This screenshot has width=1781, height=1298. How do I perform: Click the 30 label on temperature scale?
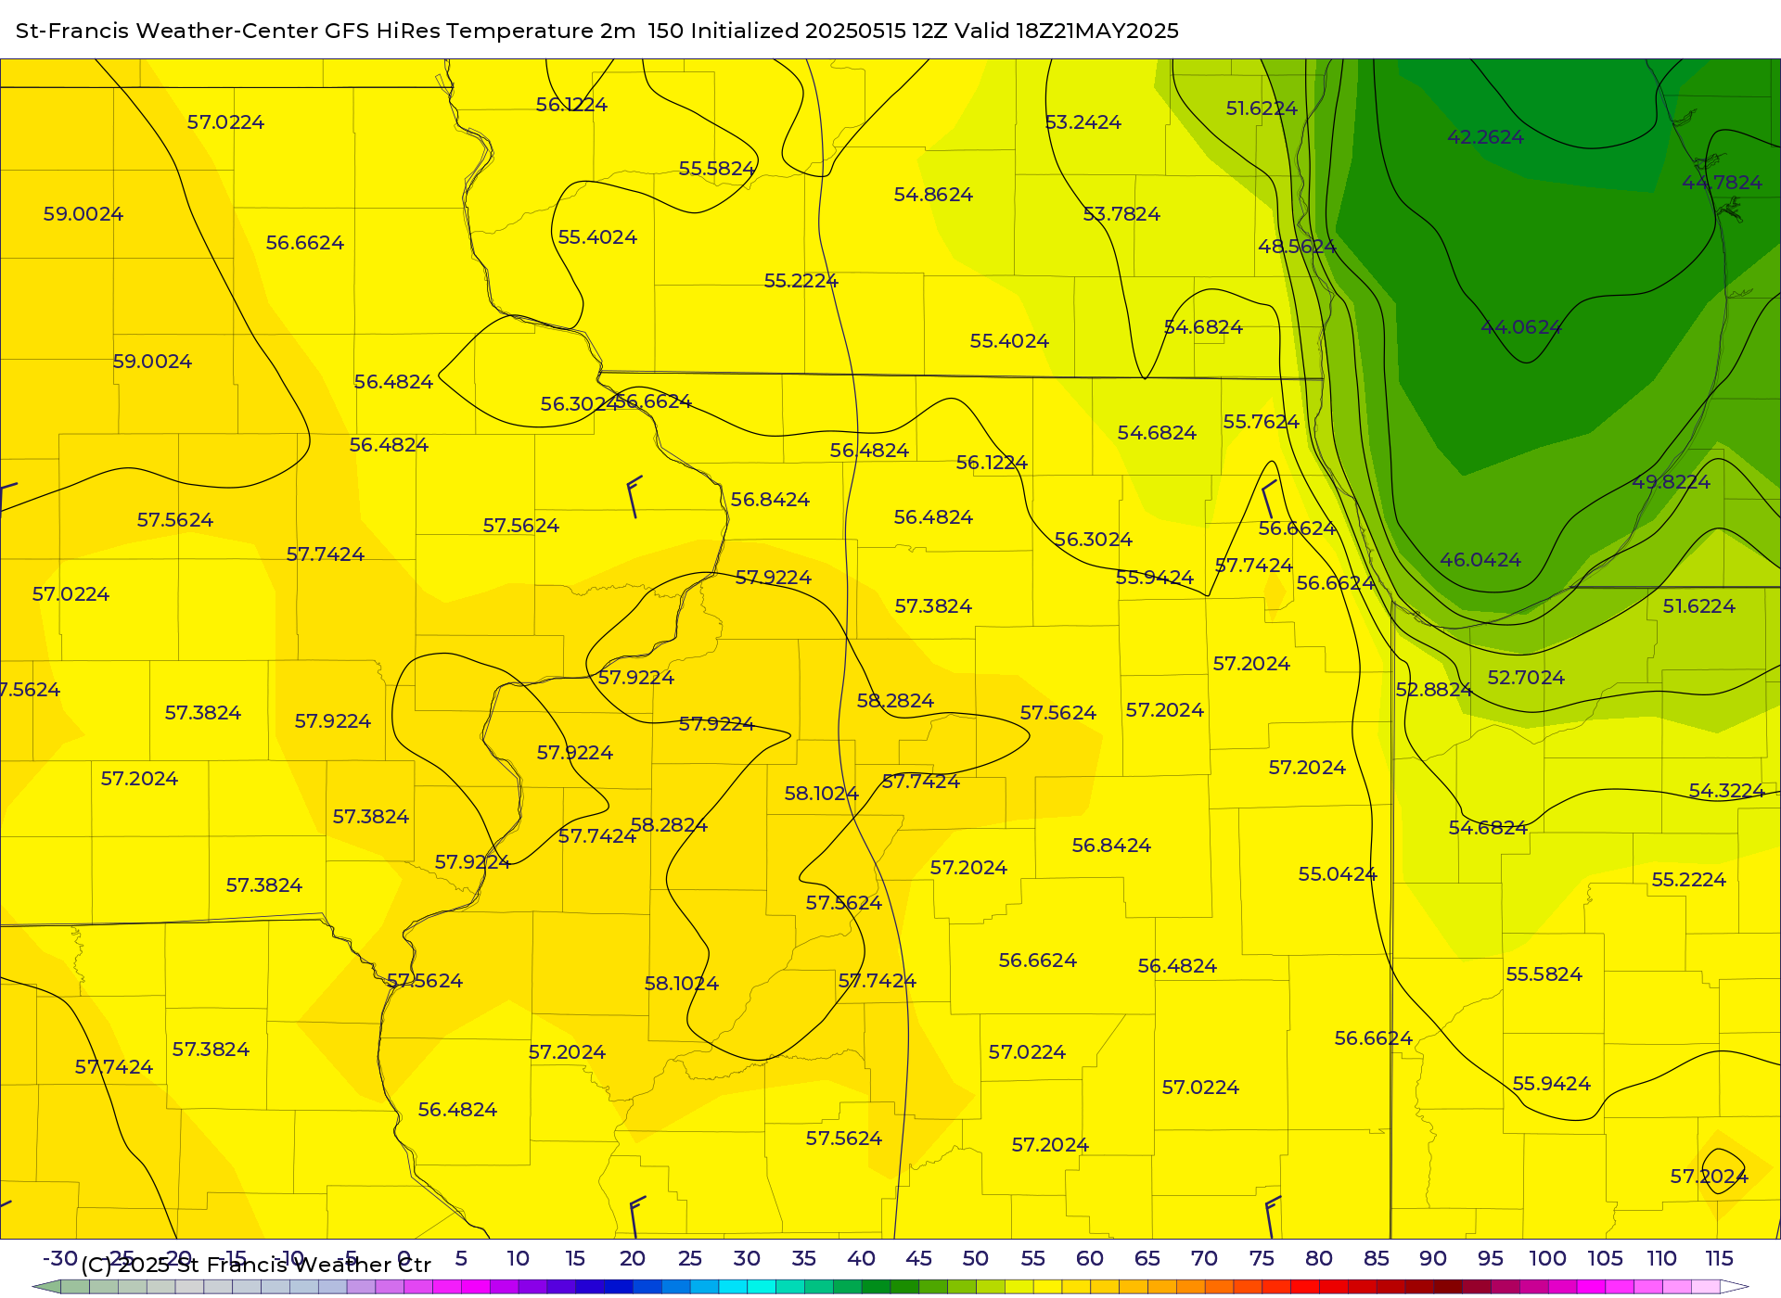(747, 1259)
